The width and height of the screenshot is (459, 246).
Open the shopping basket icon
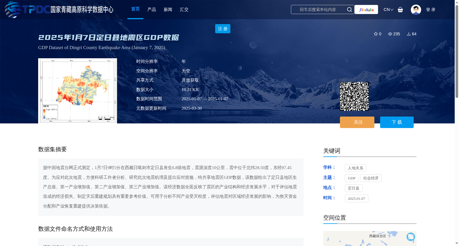point(400,9)
